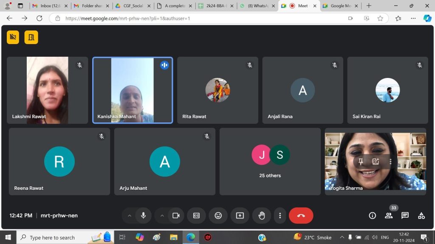Screen dimensions: 435x244
Task: Open the three-dot more options menu
Action: click(x=280, y=216)
